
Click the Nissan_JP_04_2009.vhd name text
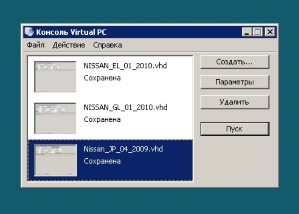123,149
